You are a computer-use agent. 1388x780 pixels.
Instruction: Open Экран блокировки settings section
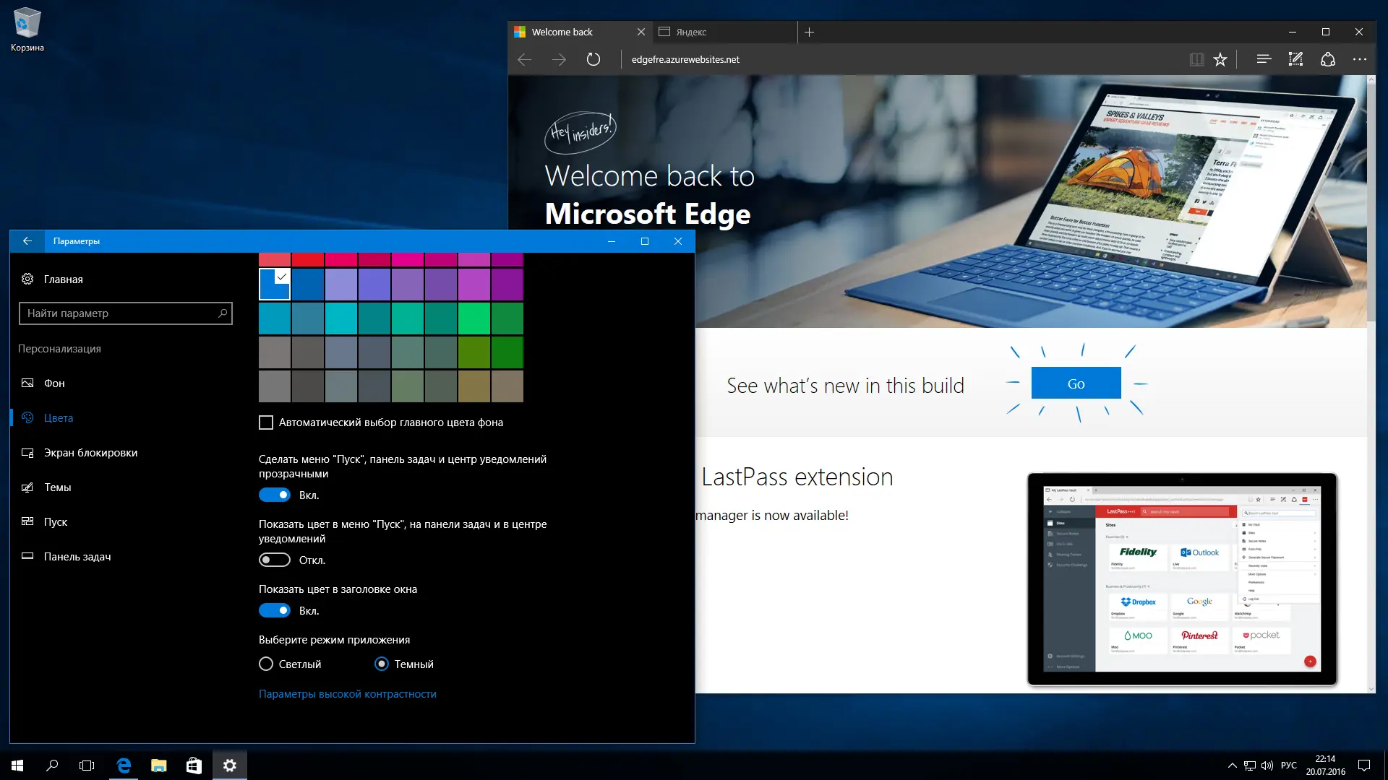coord(90,453)
